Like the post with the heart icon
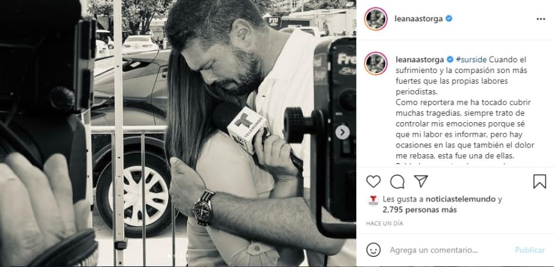Screen dimensions: 554x267 [373, 181]
